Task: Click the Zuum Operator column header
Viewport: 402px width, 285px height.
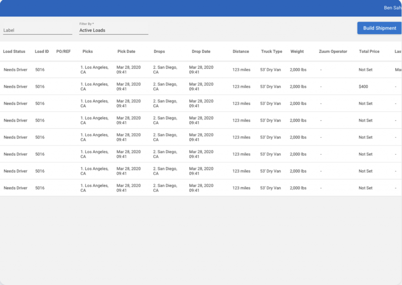Action: coord(333,51)
